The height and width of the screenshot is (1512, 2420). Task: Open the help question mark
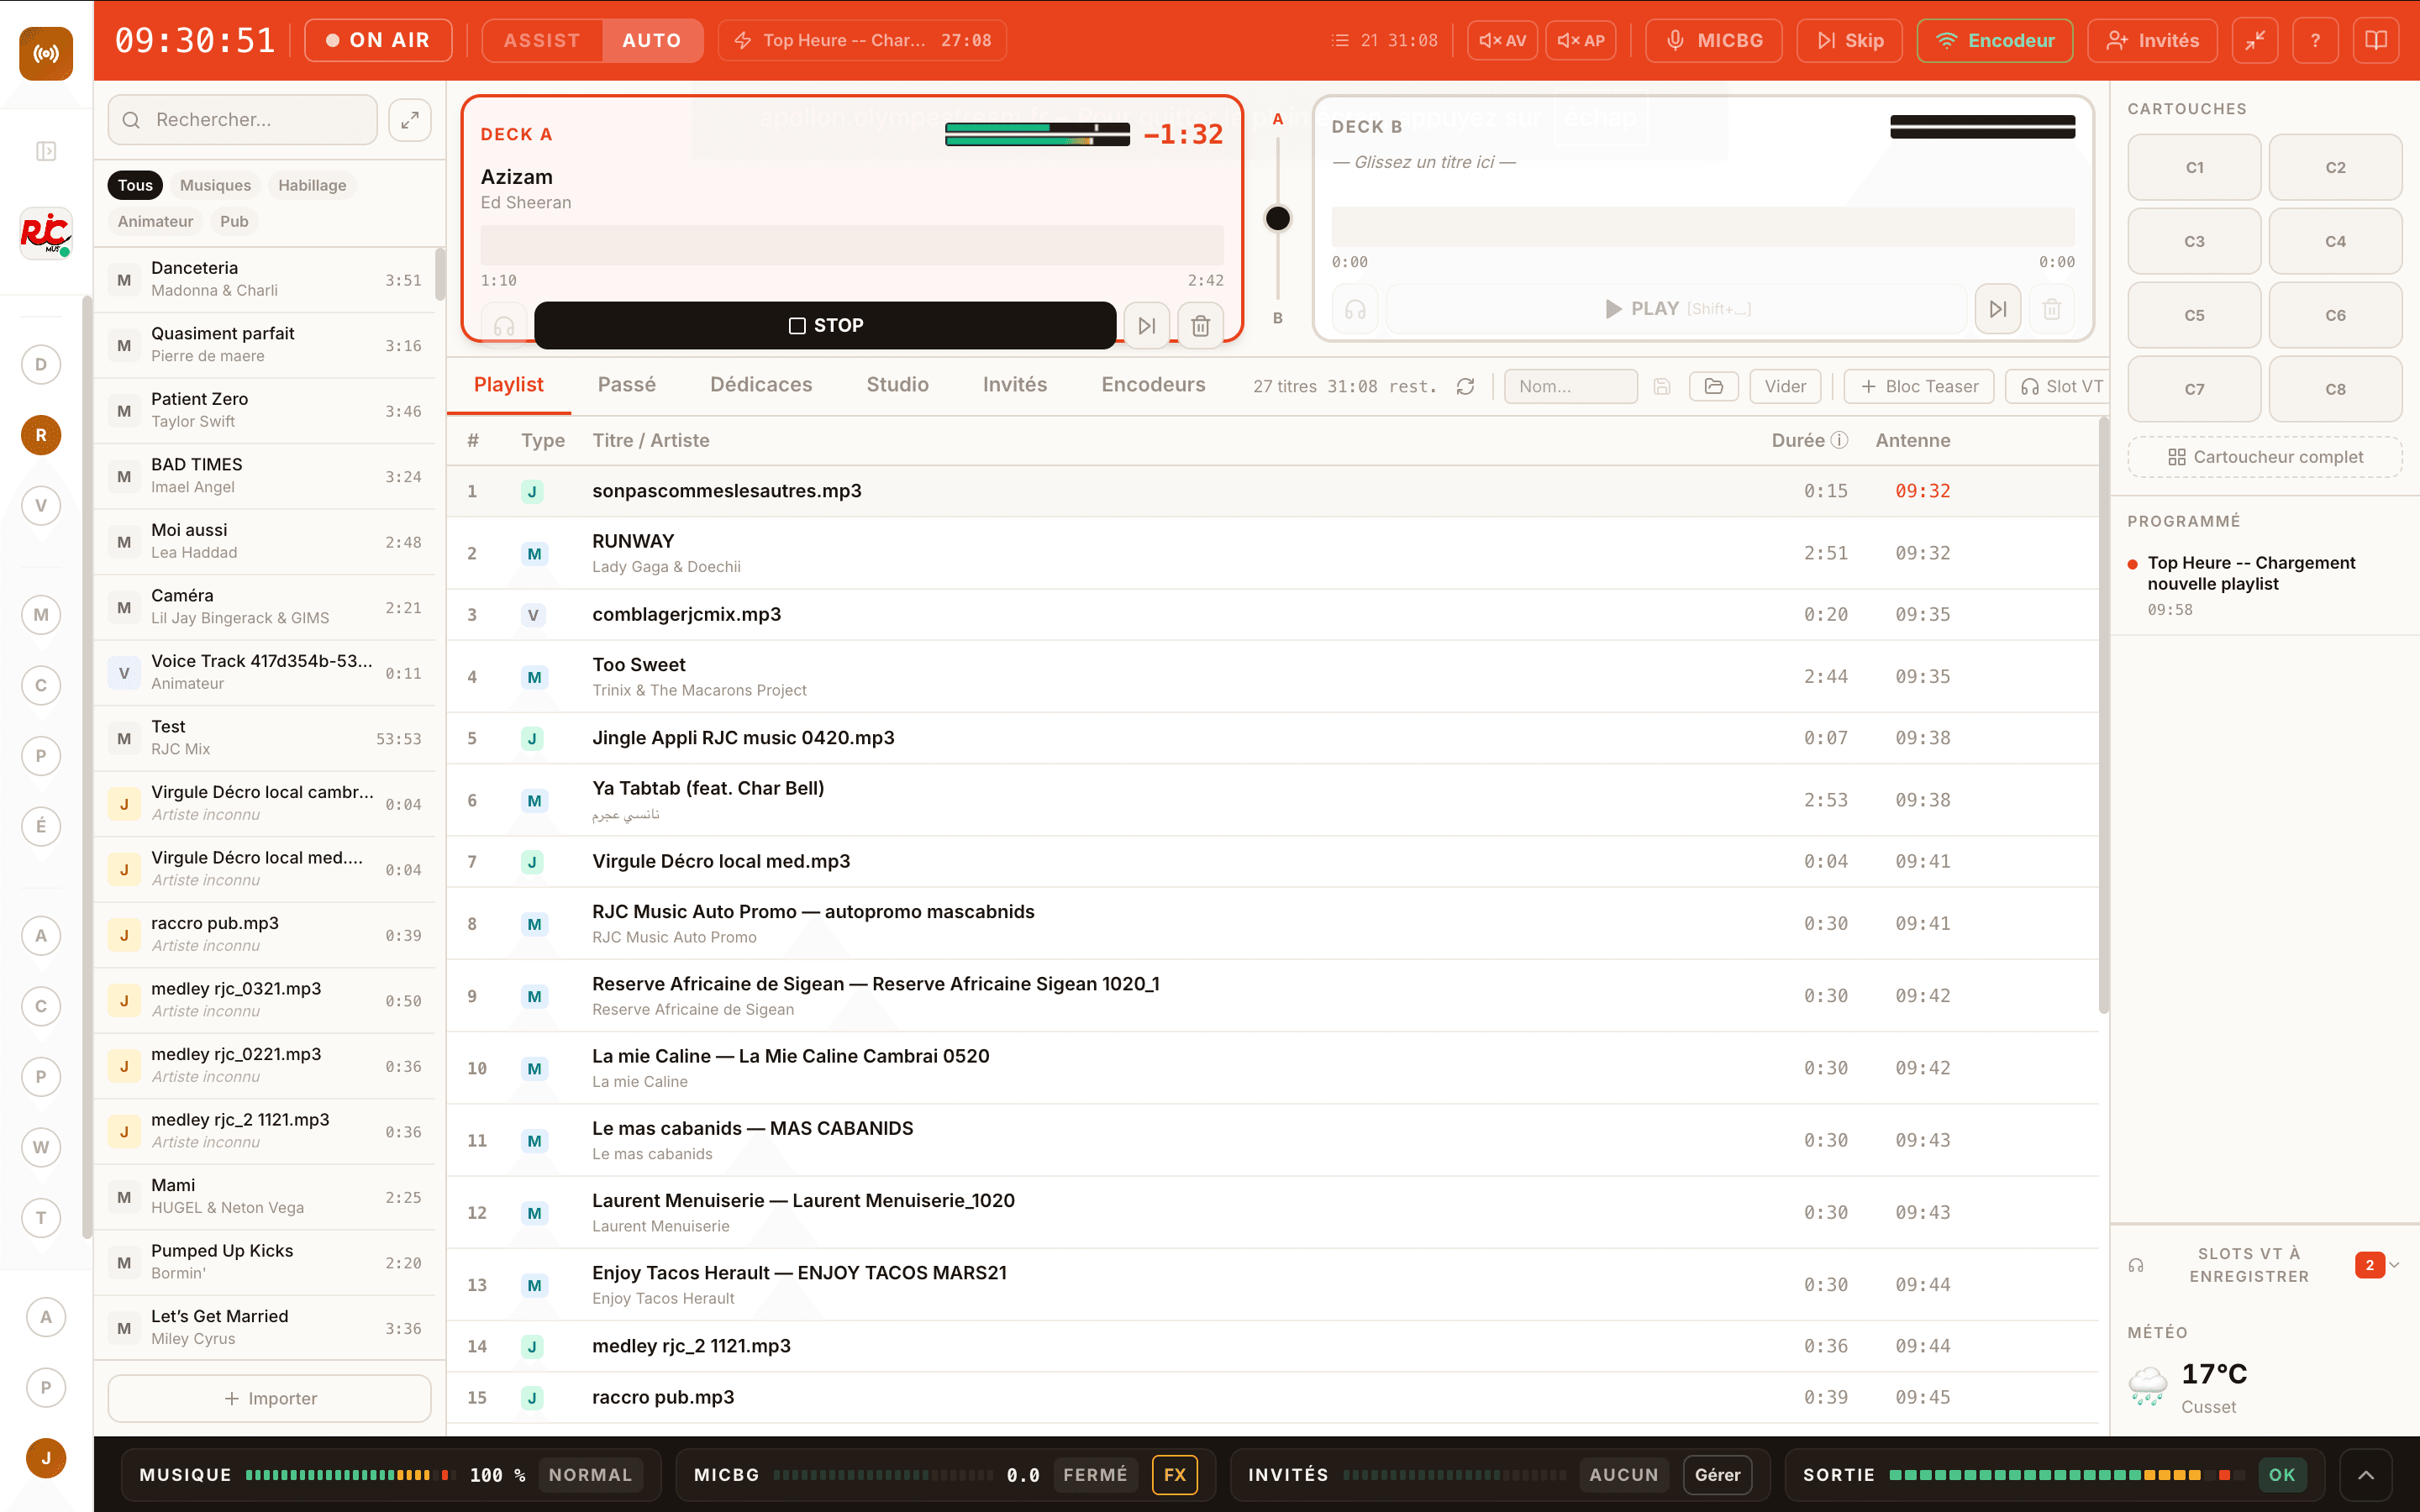pyautogui.click(x=2315, y=41)
